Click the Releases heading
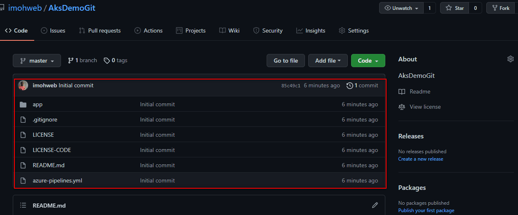 click(411, 136)
